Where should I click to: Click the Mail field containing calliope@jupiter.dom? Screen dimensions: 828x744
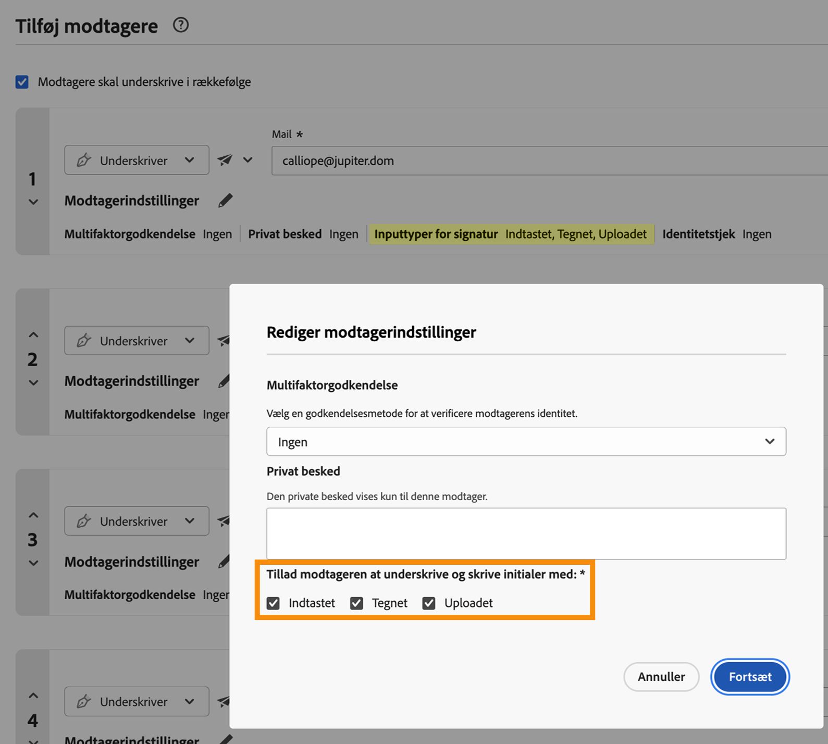coord(549,160)
